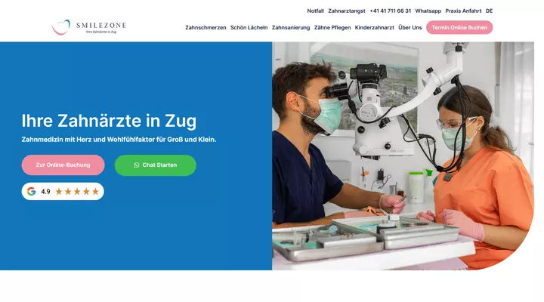Click the Google G rating icon
The image size is (544, 302).
[31, 192]
